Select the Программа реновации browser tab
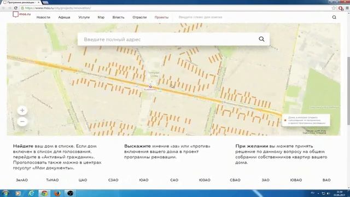The image size is (350, 197). [21, 2]
